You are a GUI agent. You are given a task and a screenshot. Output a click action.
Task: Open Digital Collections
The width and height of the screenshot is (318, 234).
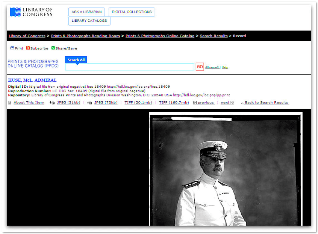coord(132,12)
